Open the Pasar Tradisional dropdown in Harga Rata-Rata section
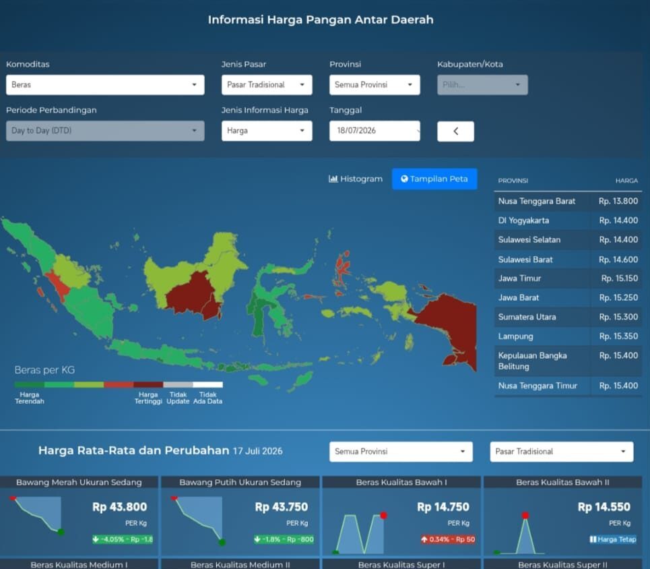The height and width of the screenshot is (569, 650). [x=561, y=452]
